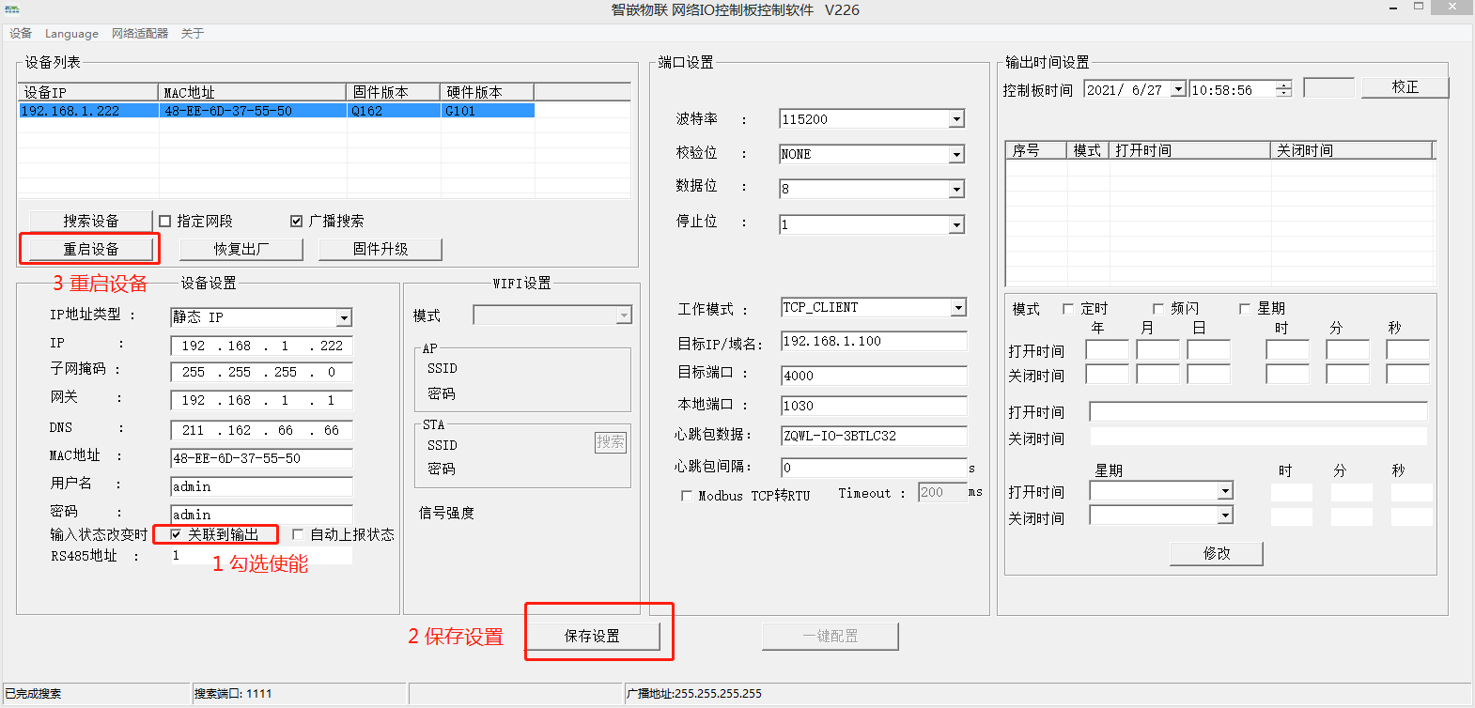
Task: Open the 工作模式 dropdown
Action: [x=958, y=308]
